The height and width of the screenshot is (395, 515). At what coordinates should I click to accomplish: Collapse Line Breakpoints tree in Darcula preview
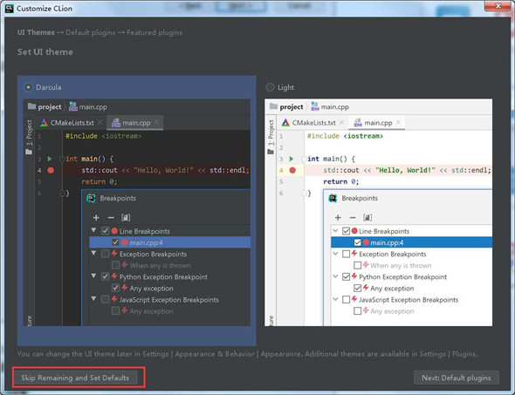click(x=94, y=230)
